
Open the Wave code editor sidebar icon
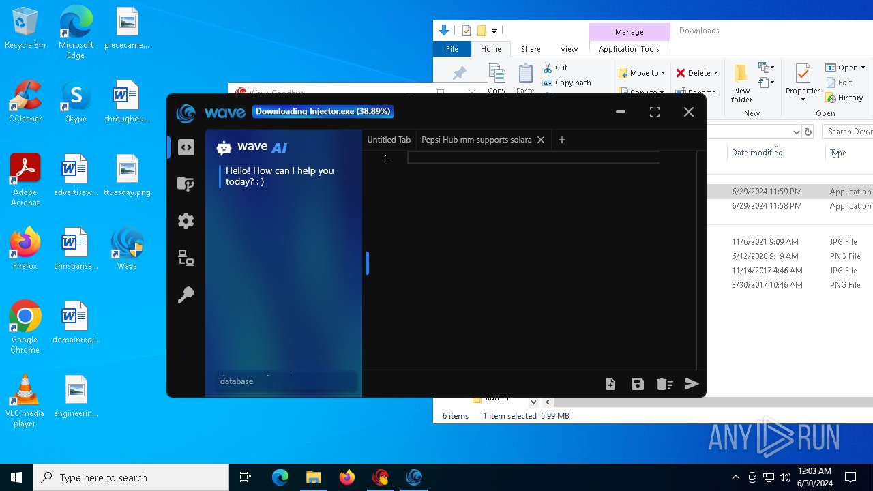[x=186, y=147]
